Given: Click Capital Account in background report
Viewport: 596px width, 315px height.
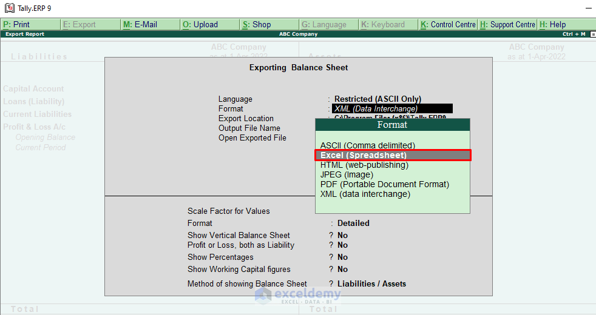Looking at the screenshot, I should click(x=33, y=89).
